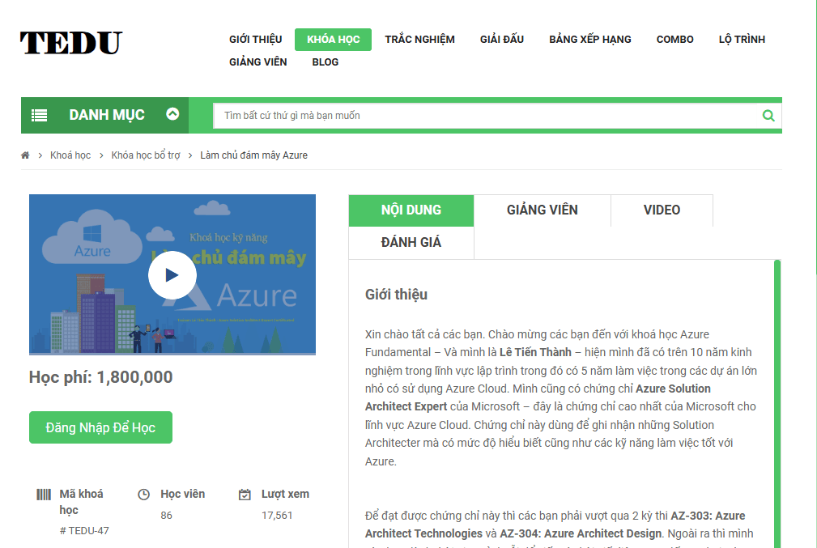Click the Mã khoá học label

click(x=81, y=502)
